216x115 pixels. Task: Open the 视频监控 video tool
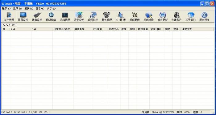click(x=93, y=17)
